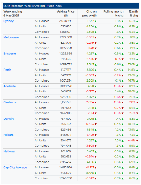
Task: Click green arrow beside National Houses 5.433
Action: coord(96,152)
